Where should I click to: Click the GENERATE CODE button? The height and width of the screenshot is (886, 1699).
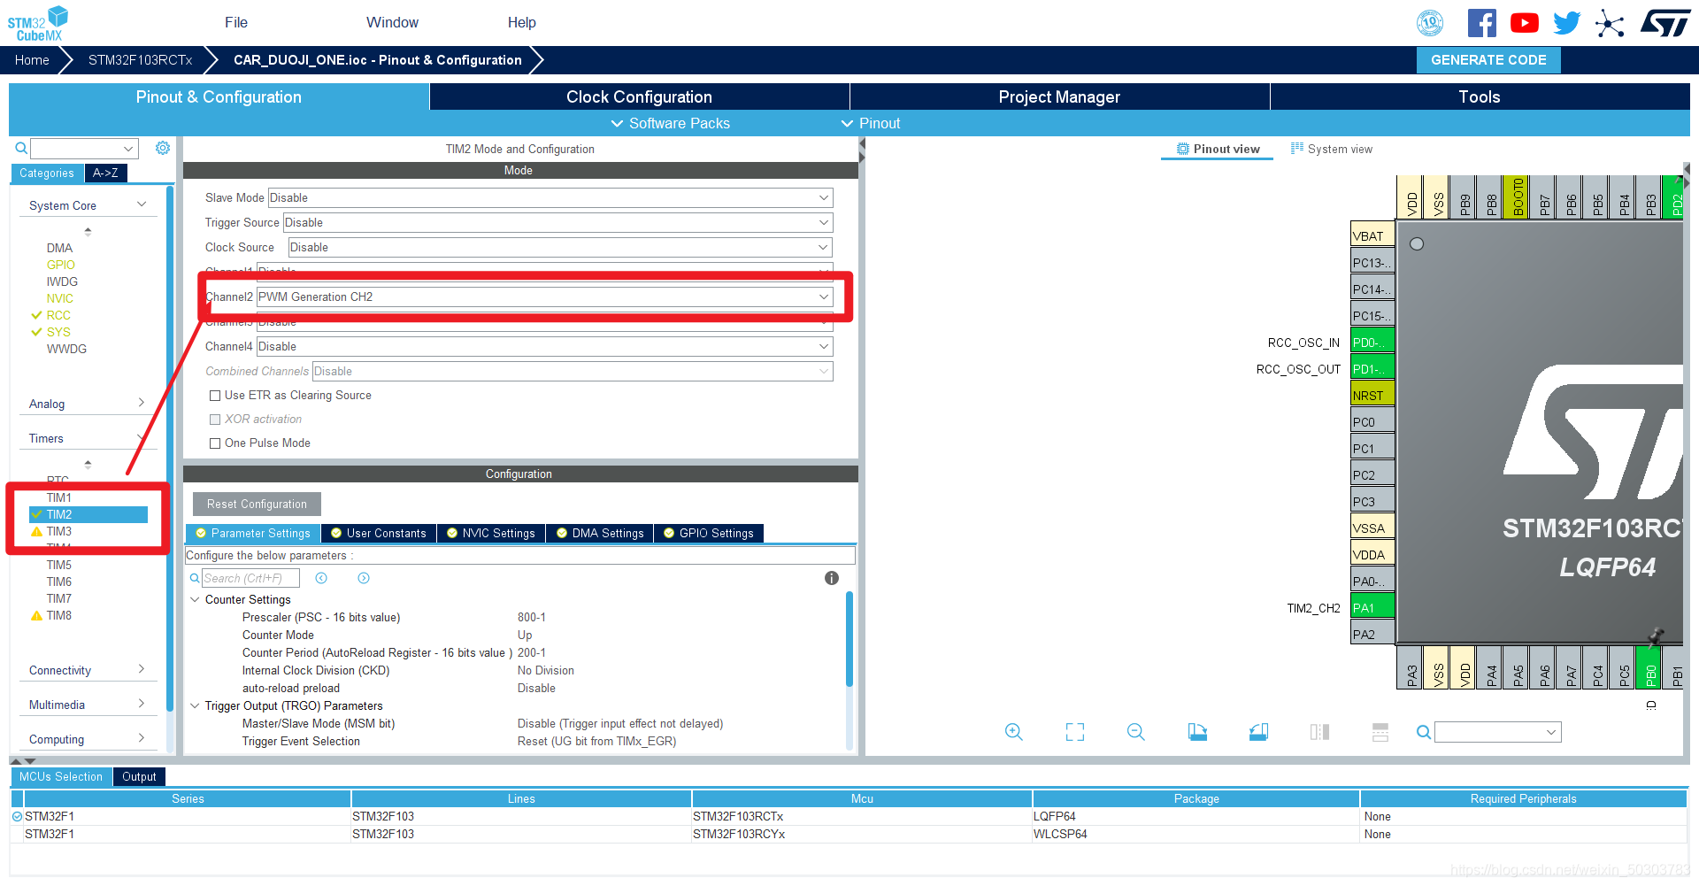coord(1488,60)
